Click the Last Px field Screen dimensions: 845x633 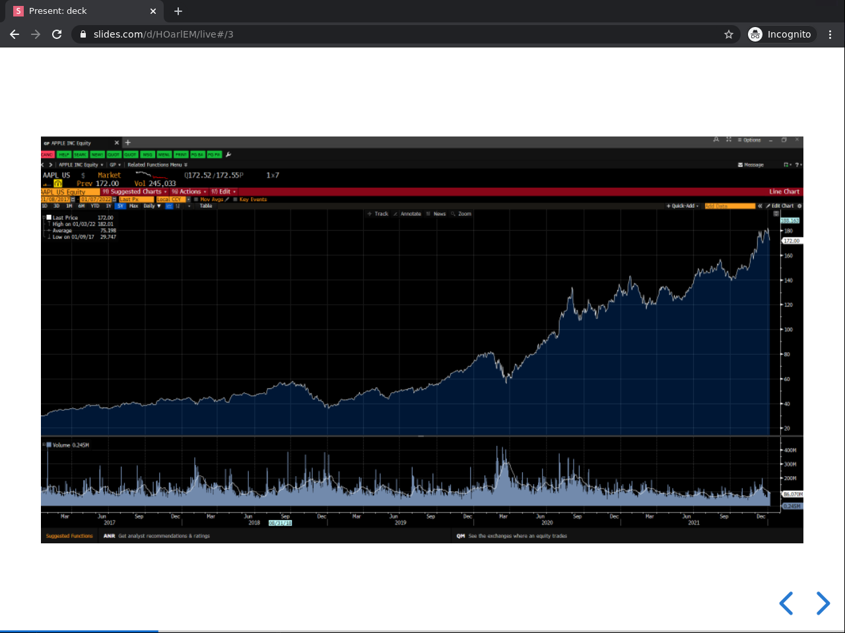click(x=136, y=199)
